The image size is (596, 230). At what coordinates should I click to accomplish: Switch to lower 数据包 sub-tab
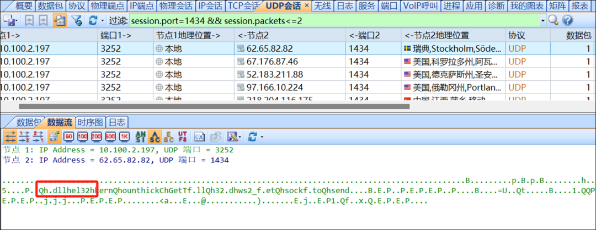point(29,122)
